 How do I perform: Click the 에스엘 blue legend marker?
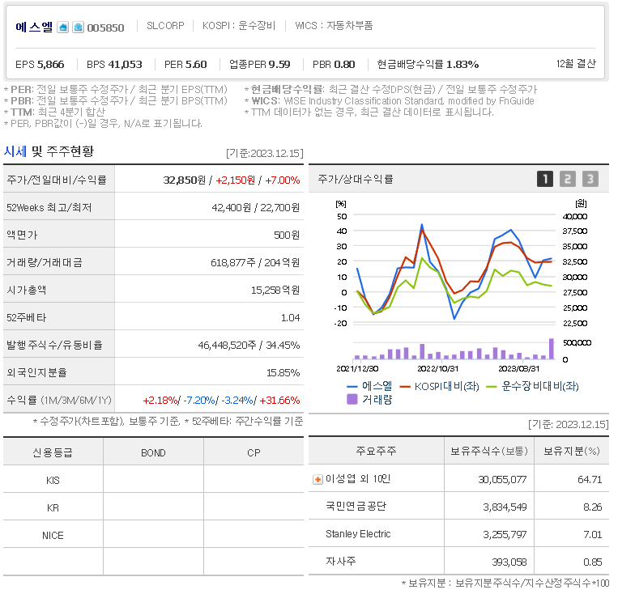pos(352,387)
